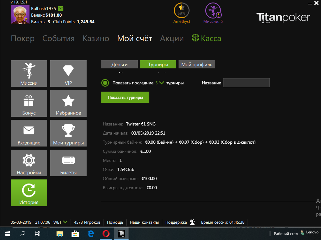Open the Мои турниры trophy tile
The width and height of the screenshot is (321, 240).
click(x=68, y=133)
